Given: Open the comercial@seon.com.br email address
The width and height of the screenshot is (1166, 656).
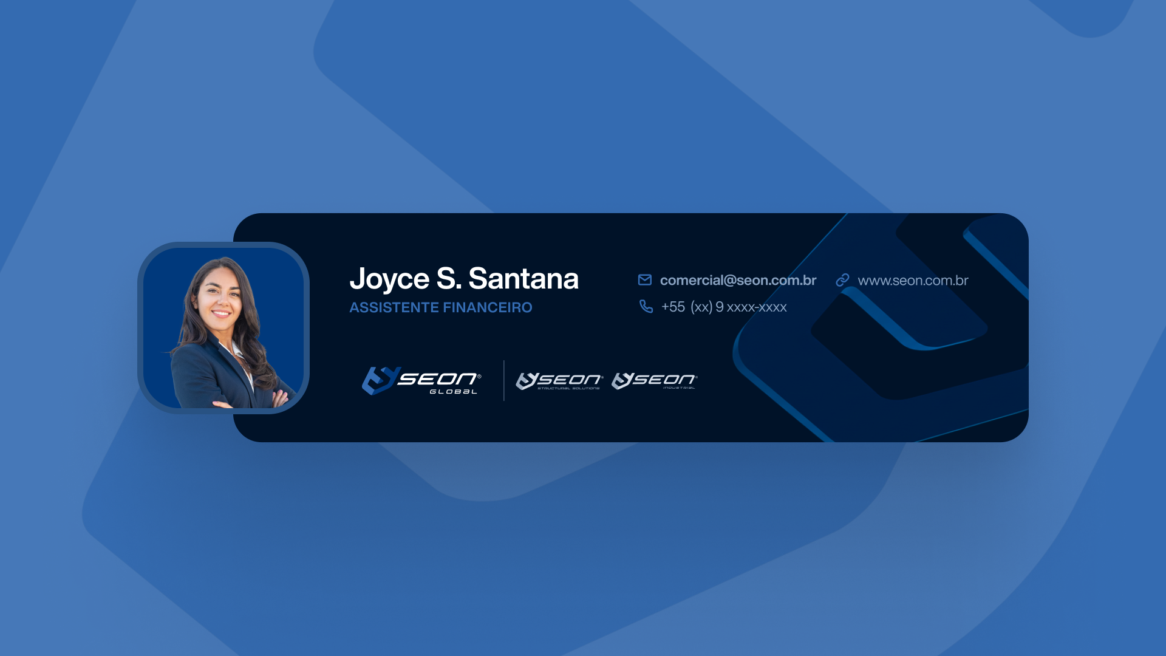Looking at the screenshot, I should point(738,280).
